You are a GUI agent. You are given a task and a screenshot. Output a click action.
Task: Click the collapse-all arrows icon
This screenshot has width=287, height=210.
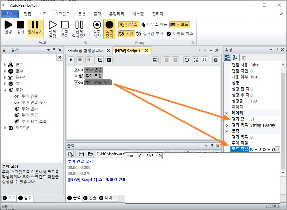click(205, 60)
